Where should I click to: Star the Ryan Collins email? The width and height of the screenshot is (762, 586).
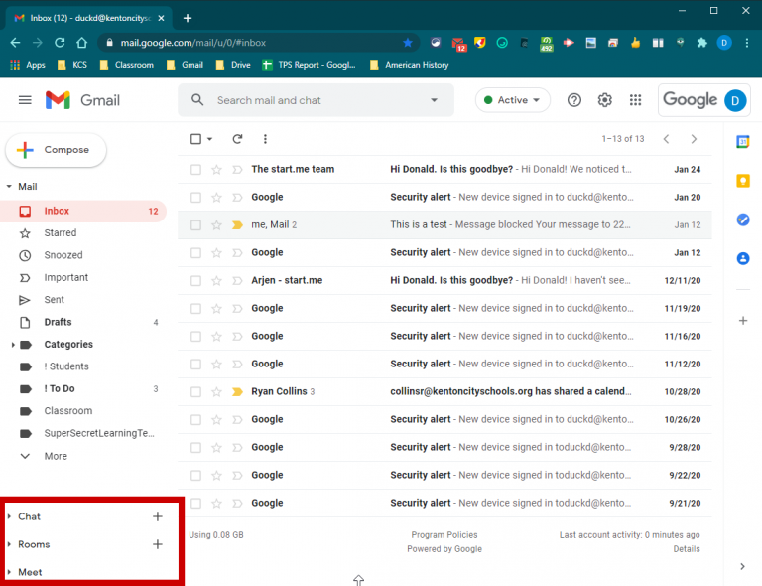tap(216, 392)
